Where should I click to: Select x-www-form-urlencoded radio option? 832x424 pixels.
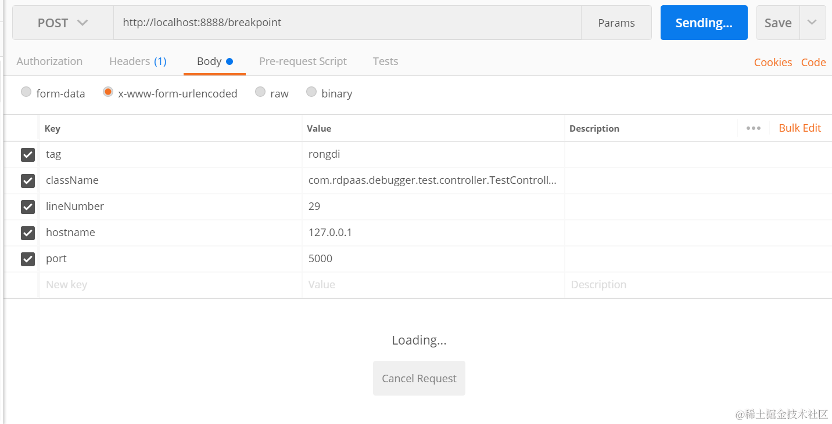pos(108,92)
